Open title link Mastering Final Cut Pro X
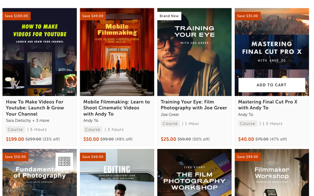The image size is (314, 196). (x=268, y=105)
